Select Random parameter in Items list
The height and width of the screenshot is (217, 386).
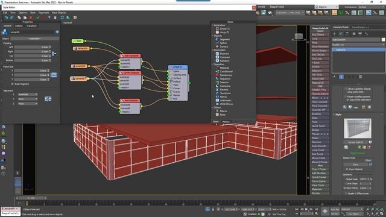tap(223, 61)
